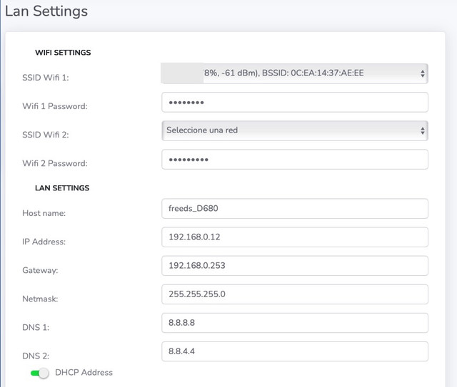Screen dimensions: 457x387
Task: Click the 'Netmask:' label
Action: [40, 299]
